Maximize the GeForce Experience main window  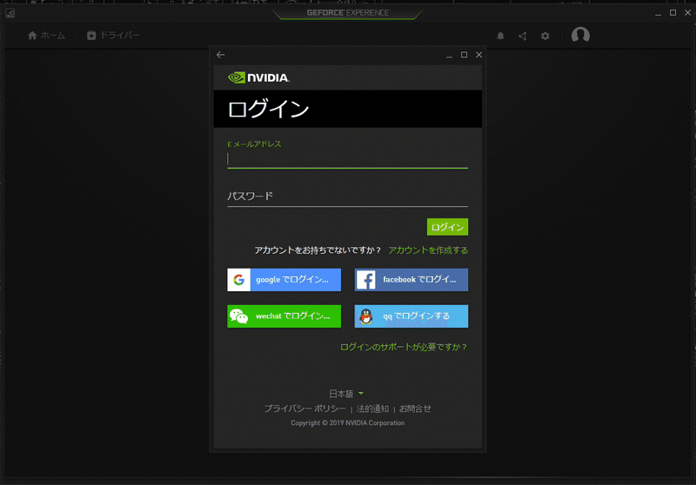[x=673, y=13]
